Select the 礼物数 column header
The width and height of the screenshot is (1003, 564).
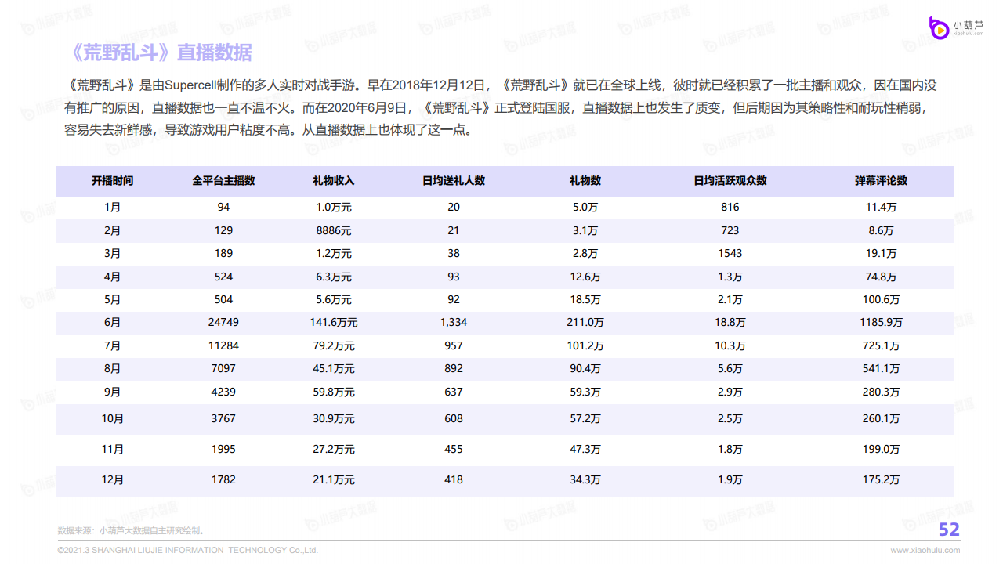[x=585, y=181]
